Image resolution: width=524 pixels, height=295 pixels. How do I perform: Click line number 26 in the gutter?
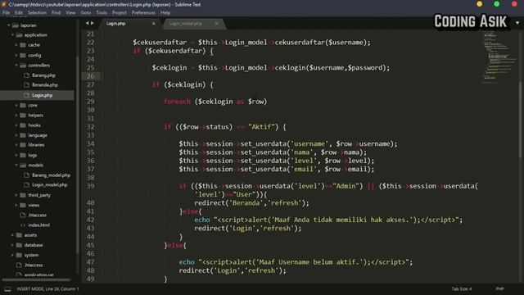point(91,76)
